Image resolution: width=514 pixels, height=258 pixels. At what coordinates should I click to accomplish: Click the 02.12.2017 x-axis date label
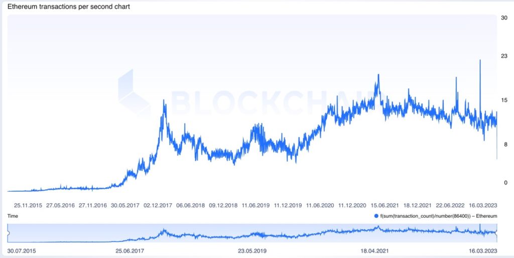[158, 206]
